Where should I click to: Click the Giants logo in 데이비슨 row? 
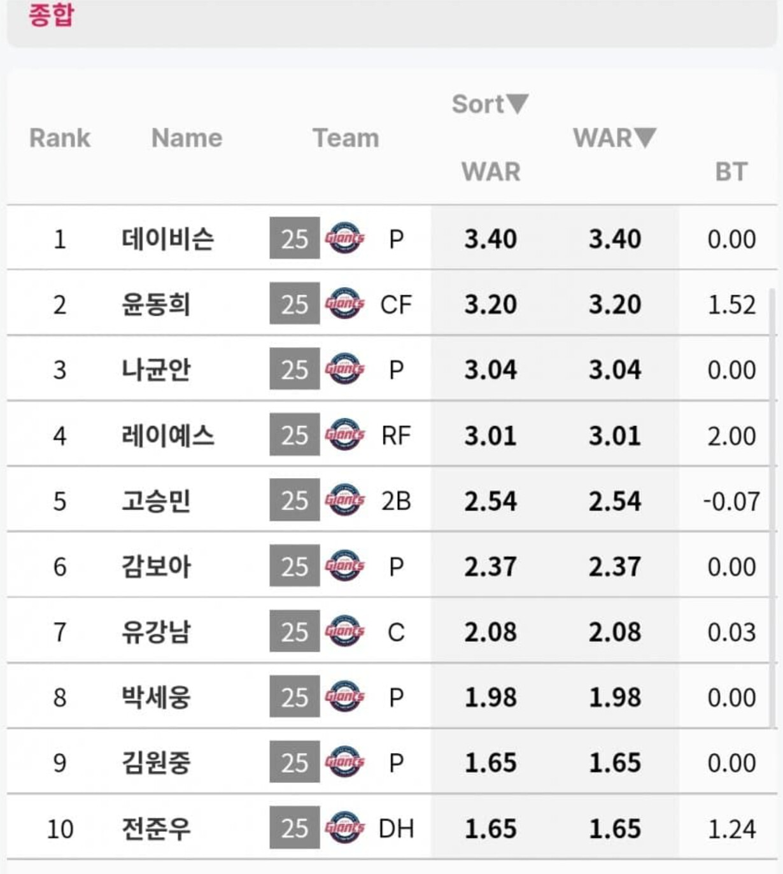point(344,239)
